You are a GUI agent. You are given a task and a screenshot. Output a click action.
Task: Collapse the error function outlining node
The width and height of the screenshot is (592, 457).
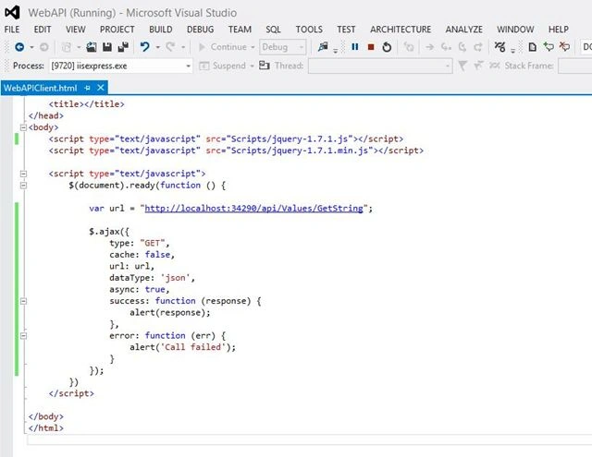pyautogui.click(x=23, y=336)
